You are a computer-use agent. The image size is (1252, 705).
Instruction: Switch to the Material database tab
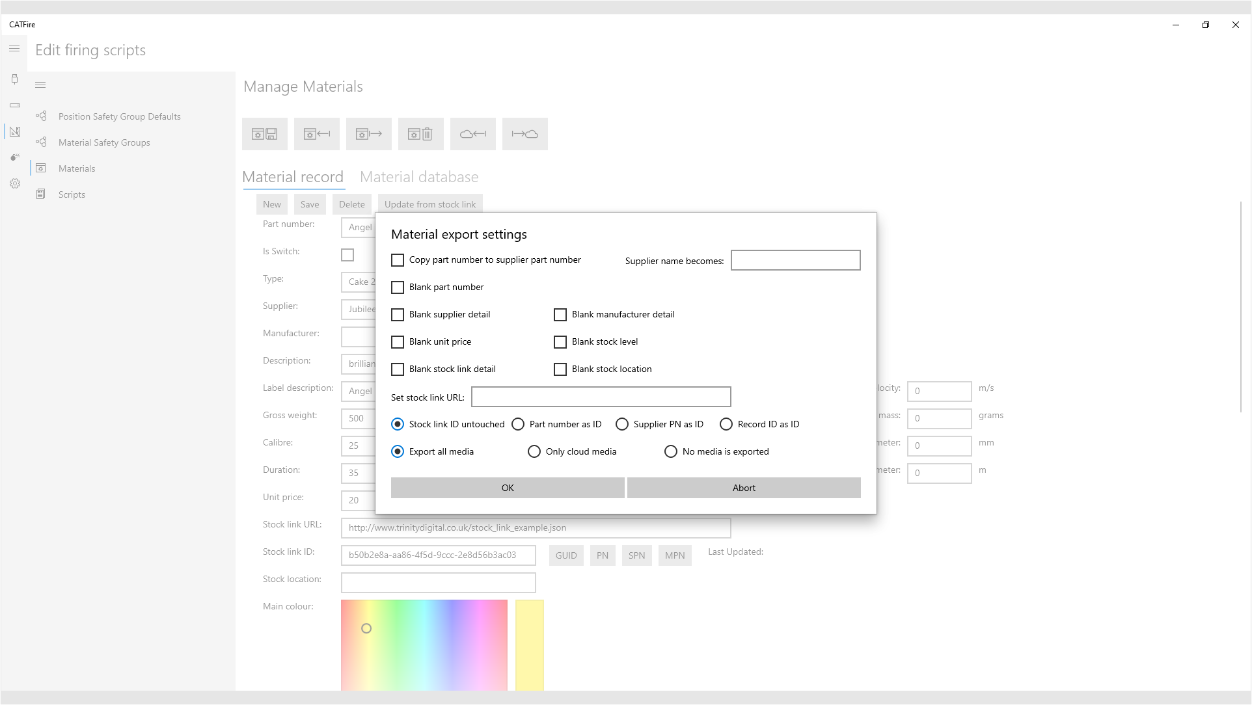(x=419, y=177)
